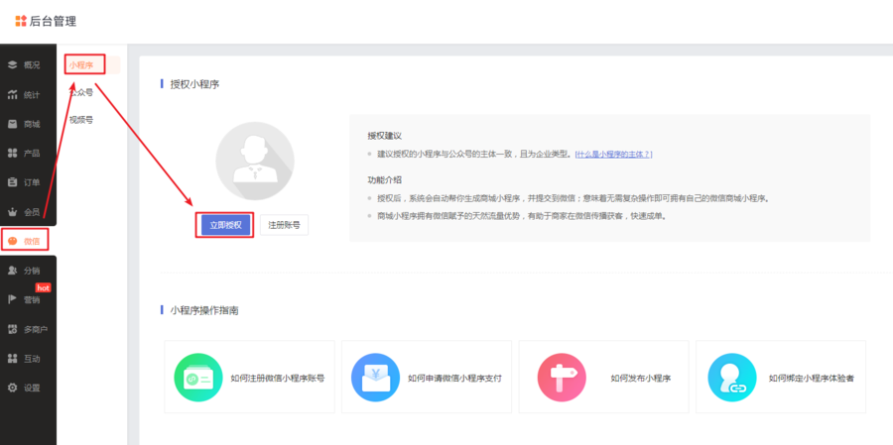Click the 立即授权 button
Image resolution: width=893 pixels, height=445 pixels.
[x=222, y=225]
